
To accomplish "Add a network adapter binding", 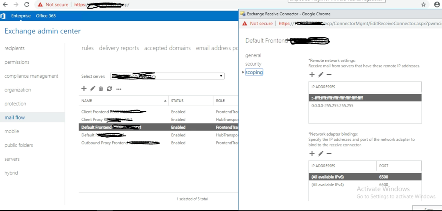I will pyautogui.click(x=312, y=154).
